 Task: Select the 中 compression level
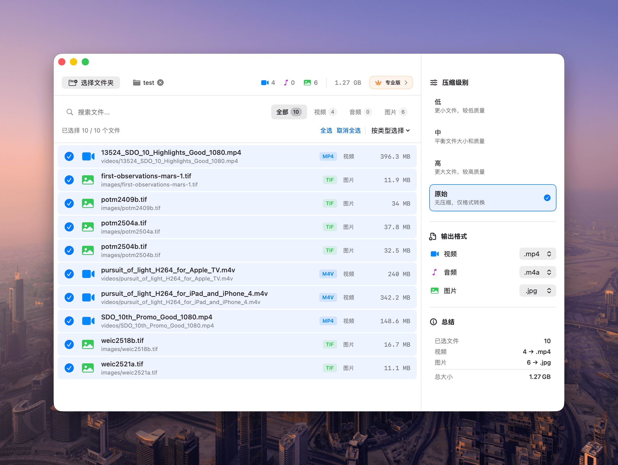click(x=493, y=137)
